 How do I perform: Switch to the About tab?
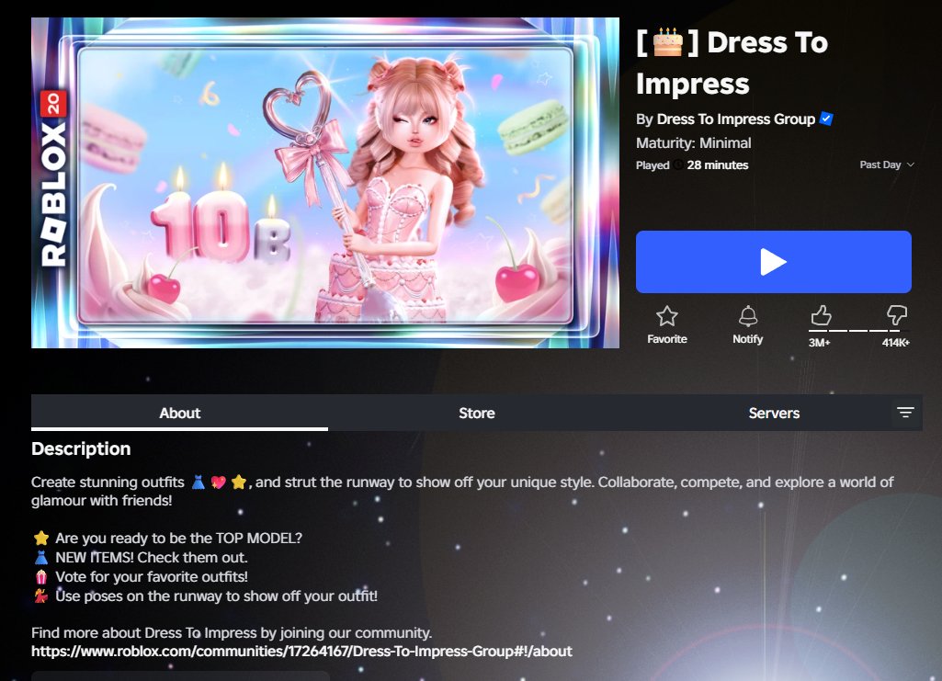(179, 414)
